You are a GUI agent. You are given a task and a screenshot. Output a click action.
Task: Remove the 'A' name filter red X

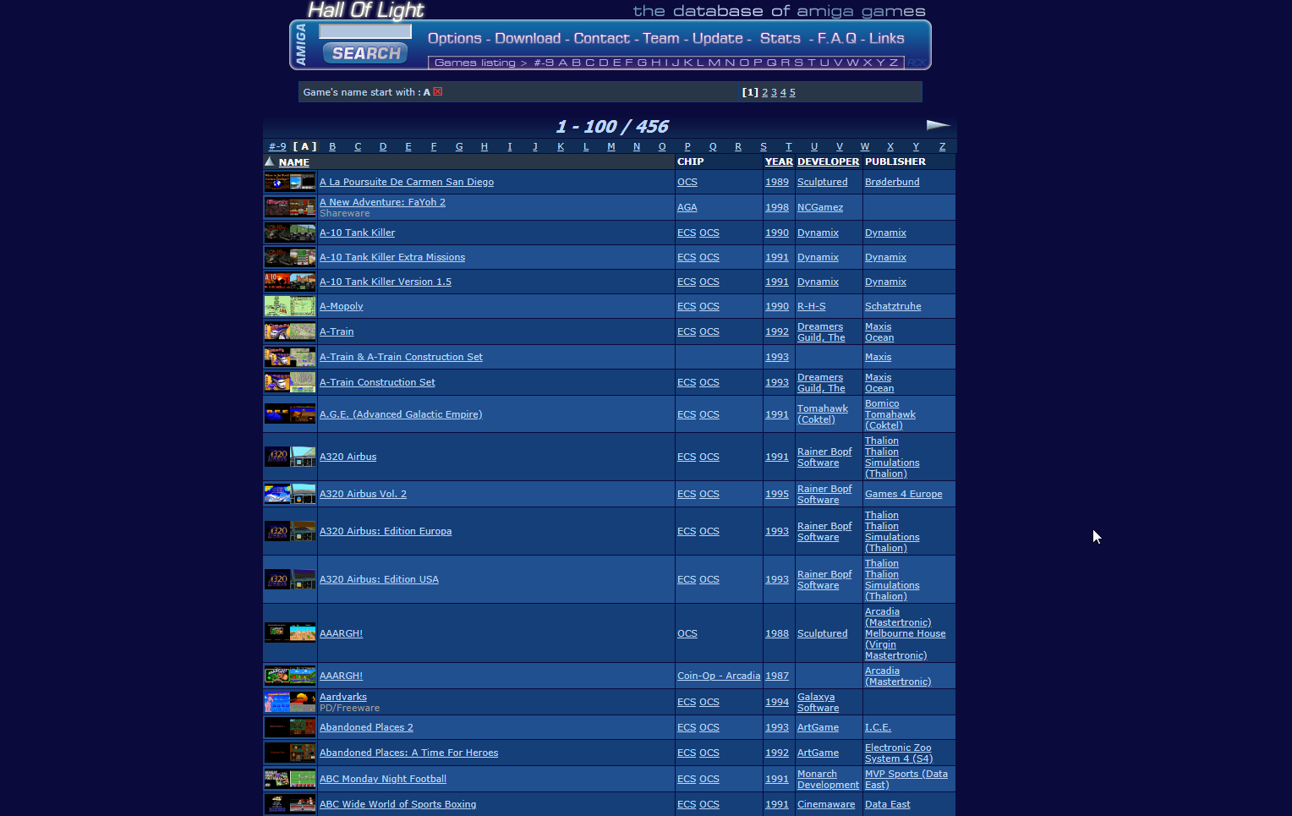(438, 92)
